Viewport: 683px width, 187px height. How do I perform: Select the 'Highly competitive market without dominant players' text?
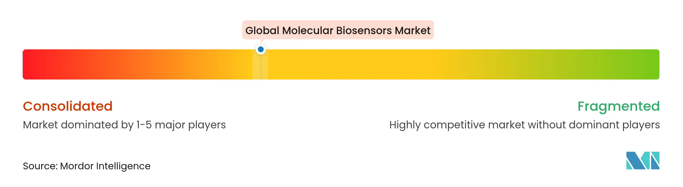click(524, 125)
